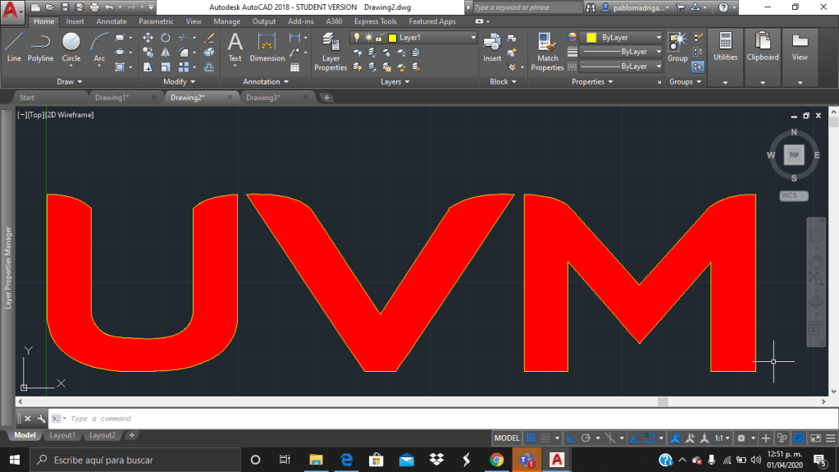Viewport: 839px width, 472px height.
Task: Open the annotation scale 1:1 dropdown
Action: pyautogui.click(x=723, y=438)
